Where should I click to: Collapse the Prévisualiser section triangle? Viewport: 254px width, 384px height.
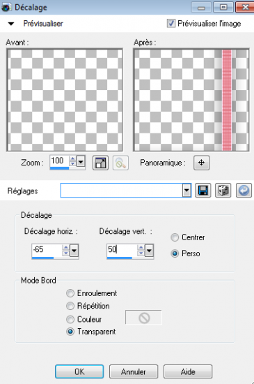click(x=11, y=24)
